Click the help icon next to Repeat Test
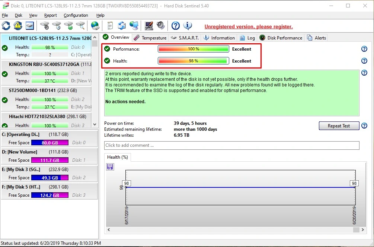 pos(364,126)
